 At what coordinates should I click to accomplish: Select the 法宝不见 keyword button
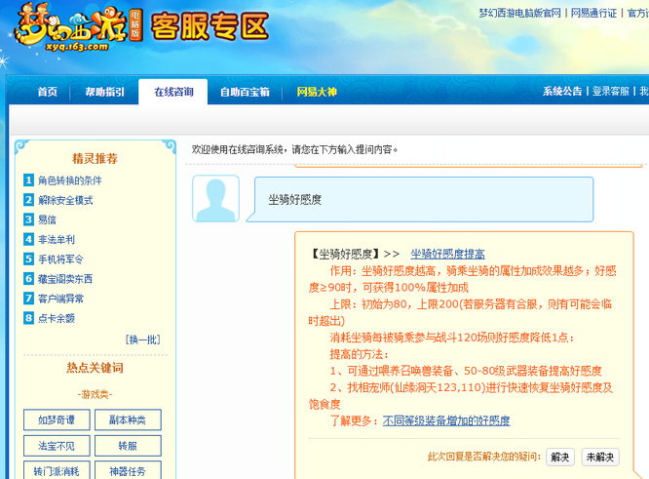click(57, 446)
